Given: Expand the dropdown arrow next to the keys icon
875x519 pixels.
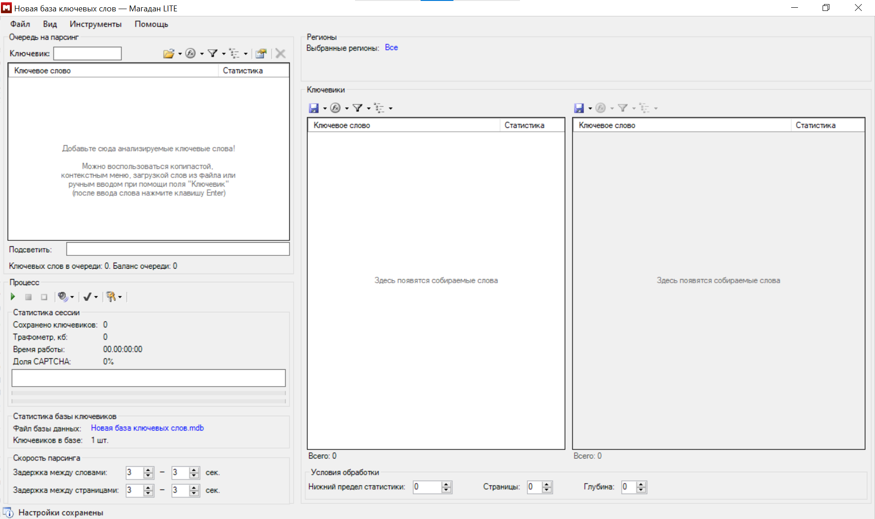Looking at the screenshot, I should click(120, 297).
